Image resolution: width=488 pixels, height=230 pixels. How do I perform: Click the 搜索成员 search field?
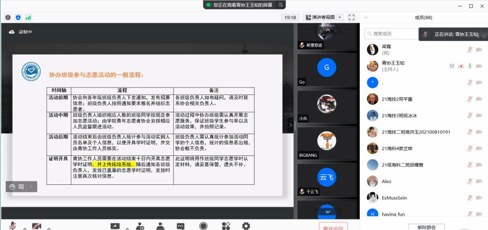391,34
